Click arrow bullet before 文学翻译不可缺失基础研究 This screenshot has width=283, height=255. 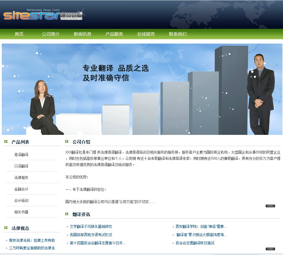pyautogui.click(x=68, y=227)
